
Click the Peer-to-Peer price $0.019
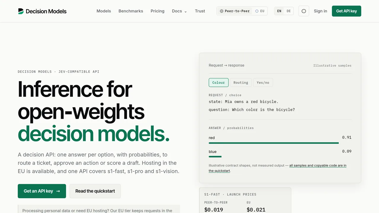[213, 210]
